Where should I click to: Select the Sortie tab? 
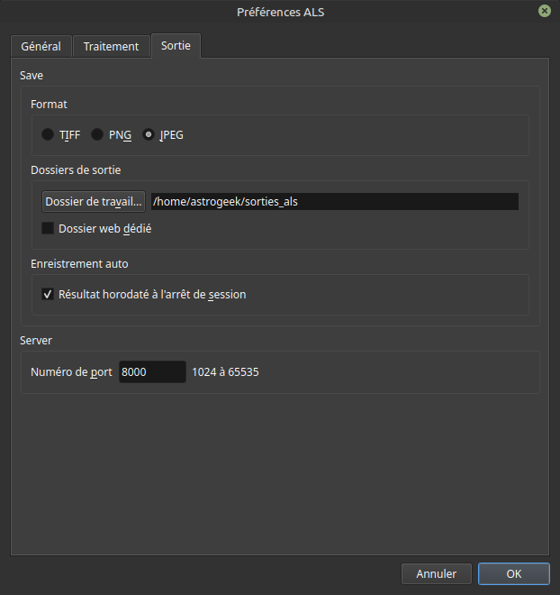pyautogui.click(x=176, y=45)
